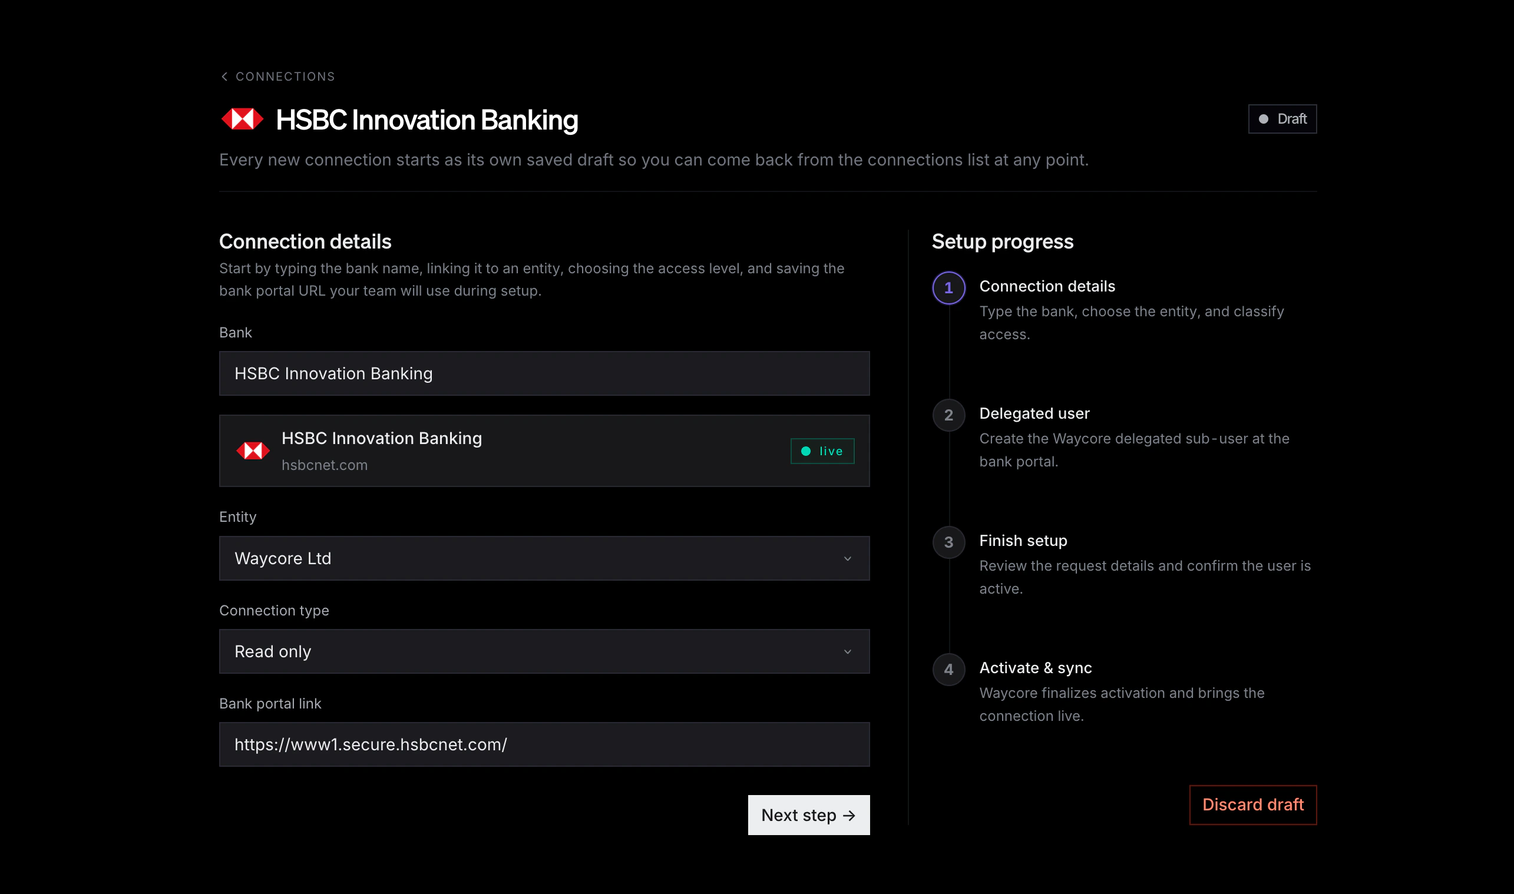Select step 2 Delegated user circle
This screenshot has width=1514, height=894.
click(948, 415)
